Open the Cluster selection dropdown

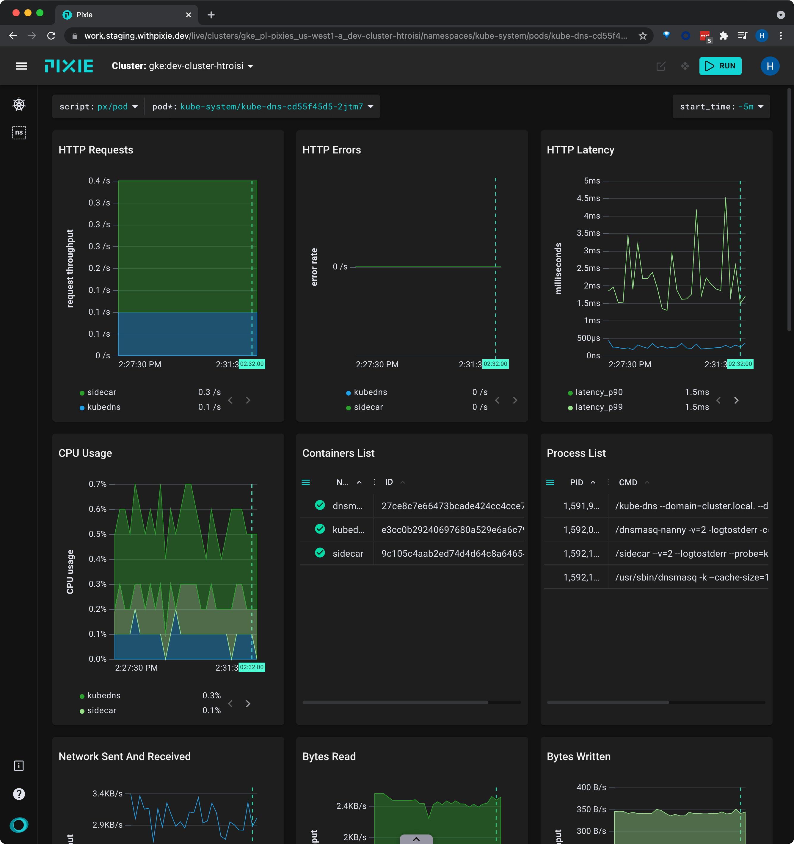pos(183,66)
